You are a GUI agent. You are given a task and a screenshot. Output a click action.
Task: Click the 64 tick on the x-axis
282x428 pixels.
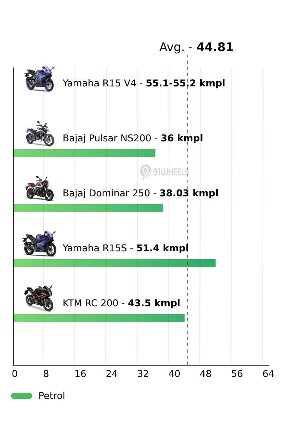click(x=268, y=374)
